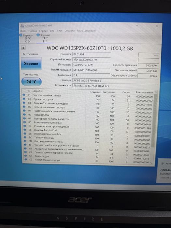Click the features field S.M.A.R.T., APM, NCQ

[115, 86]
